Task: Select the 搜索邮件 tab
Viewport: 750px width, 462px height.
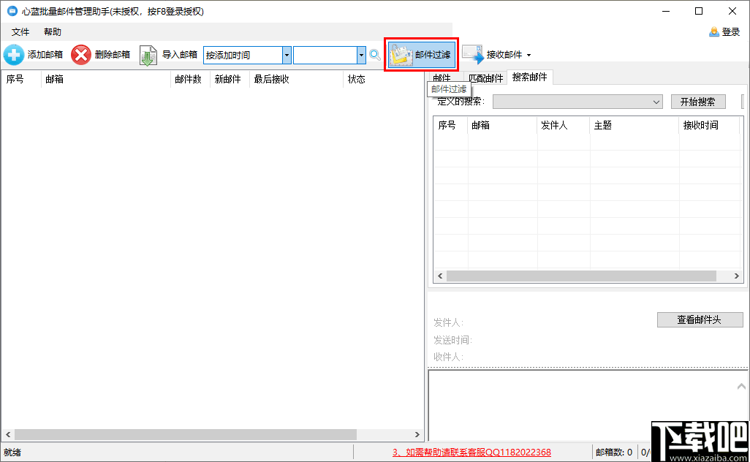Action: [529, 77]
